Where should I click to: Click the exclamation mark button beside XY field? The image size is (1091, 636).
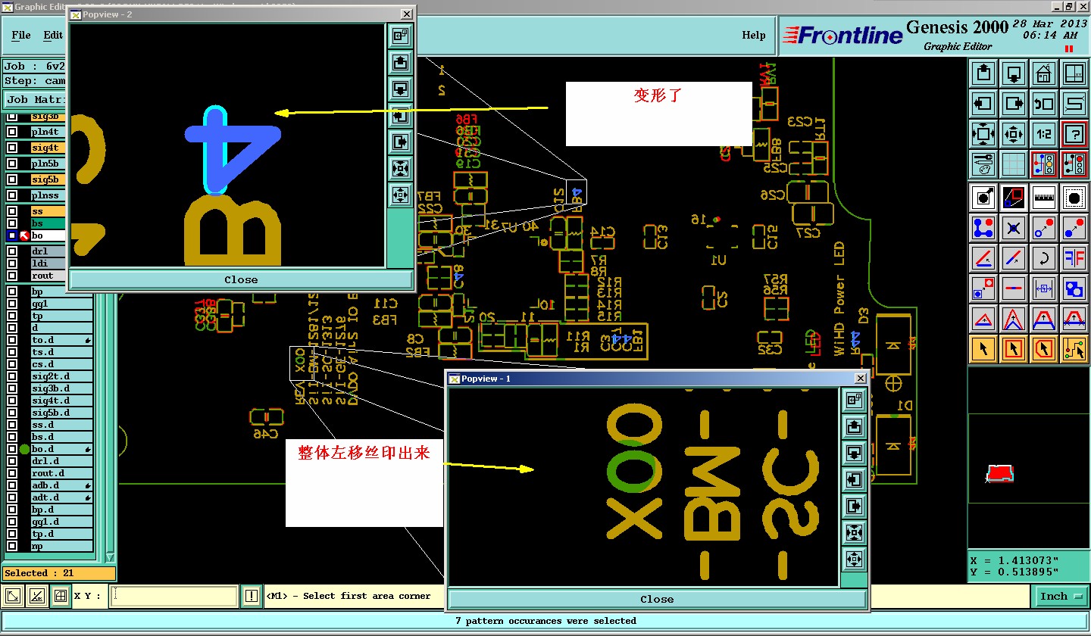click(252, 597)
